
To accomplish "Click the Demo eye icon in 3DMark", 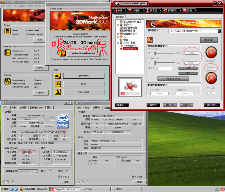I will click(58, 84).
